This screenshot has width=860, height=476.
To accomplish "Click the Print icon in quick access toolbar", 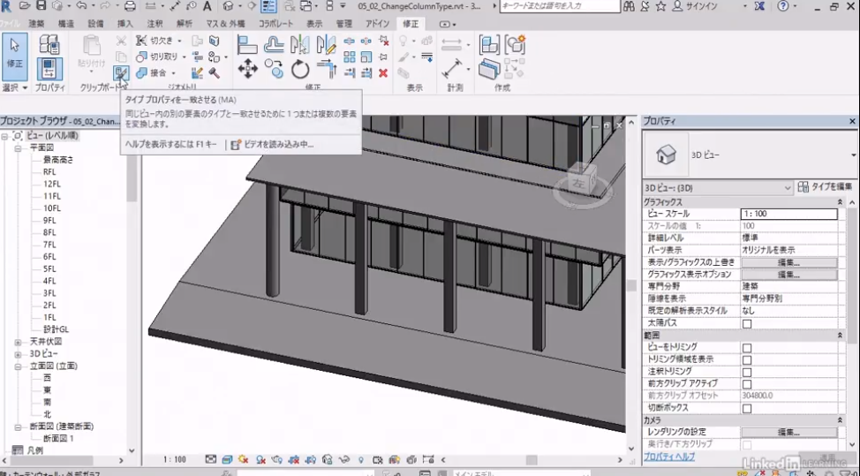I will pos(130,6).
